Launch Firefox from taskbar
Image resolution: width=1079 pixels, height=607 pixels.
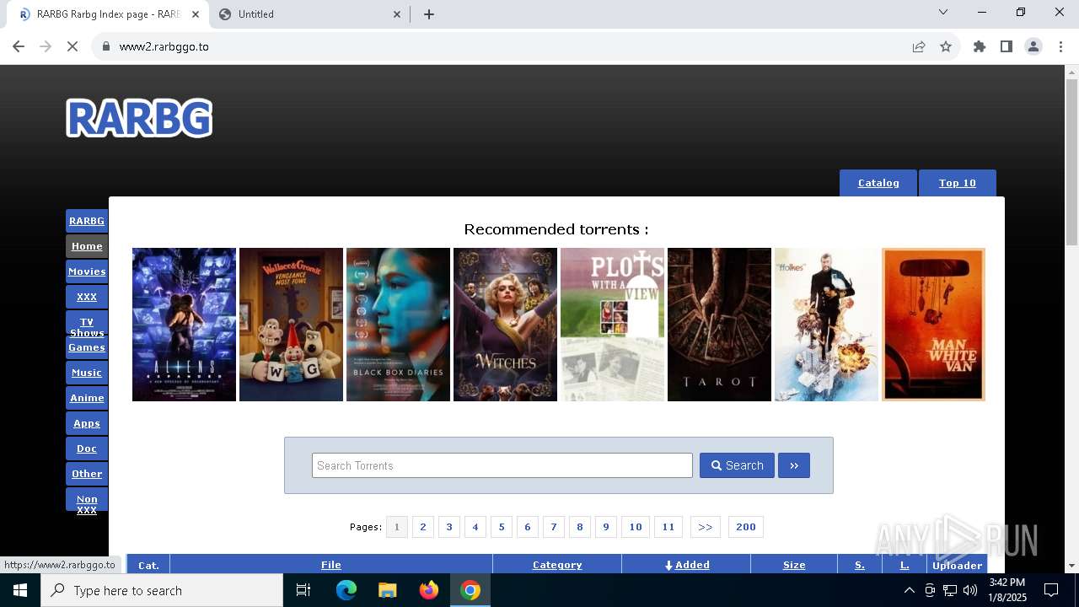429,590
